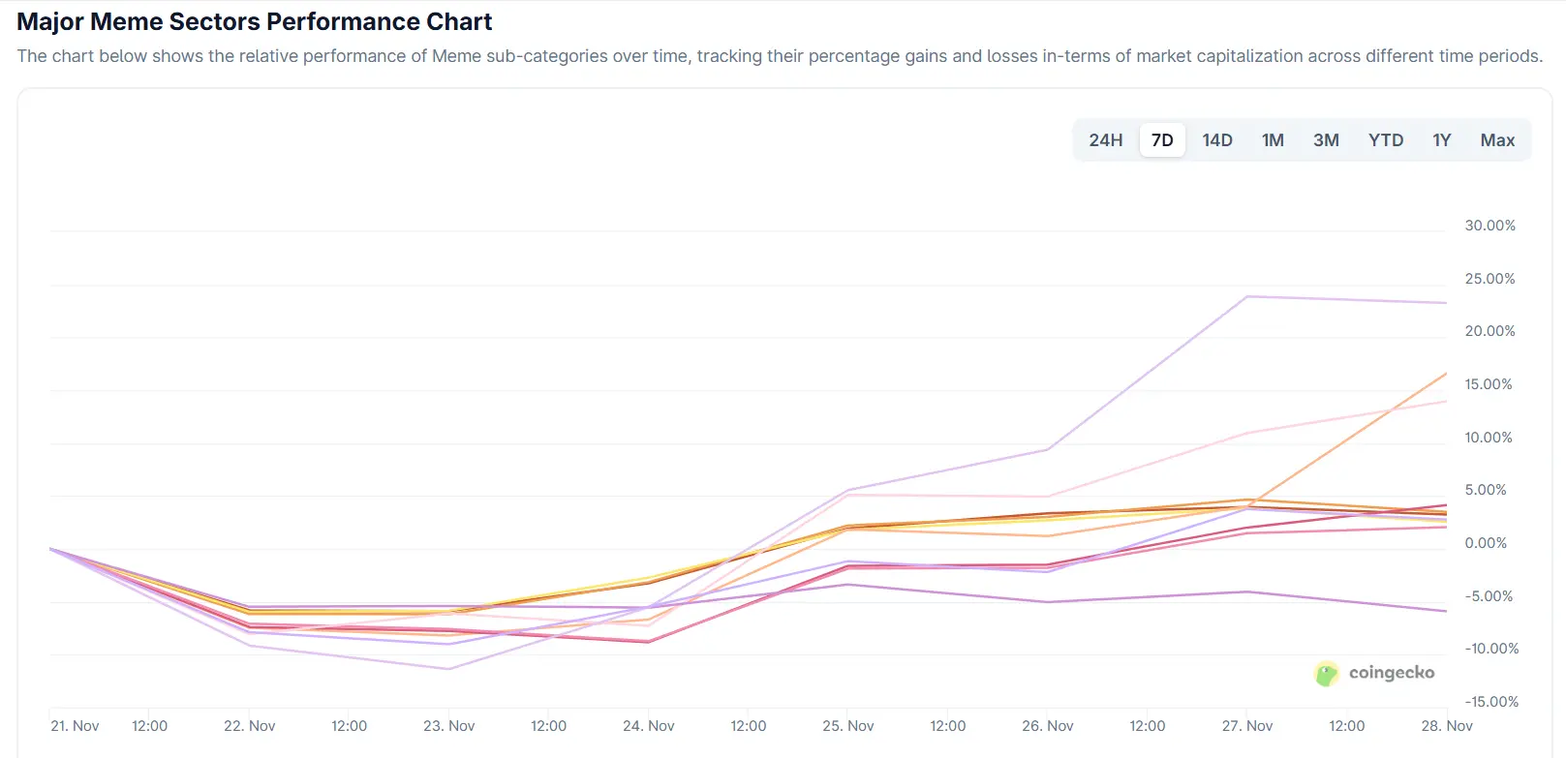Click the orange line's rising end point
This screenshot has width=1566, height=758.
click(1446, 374)
